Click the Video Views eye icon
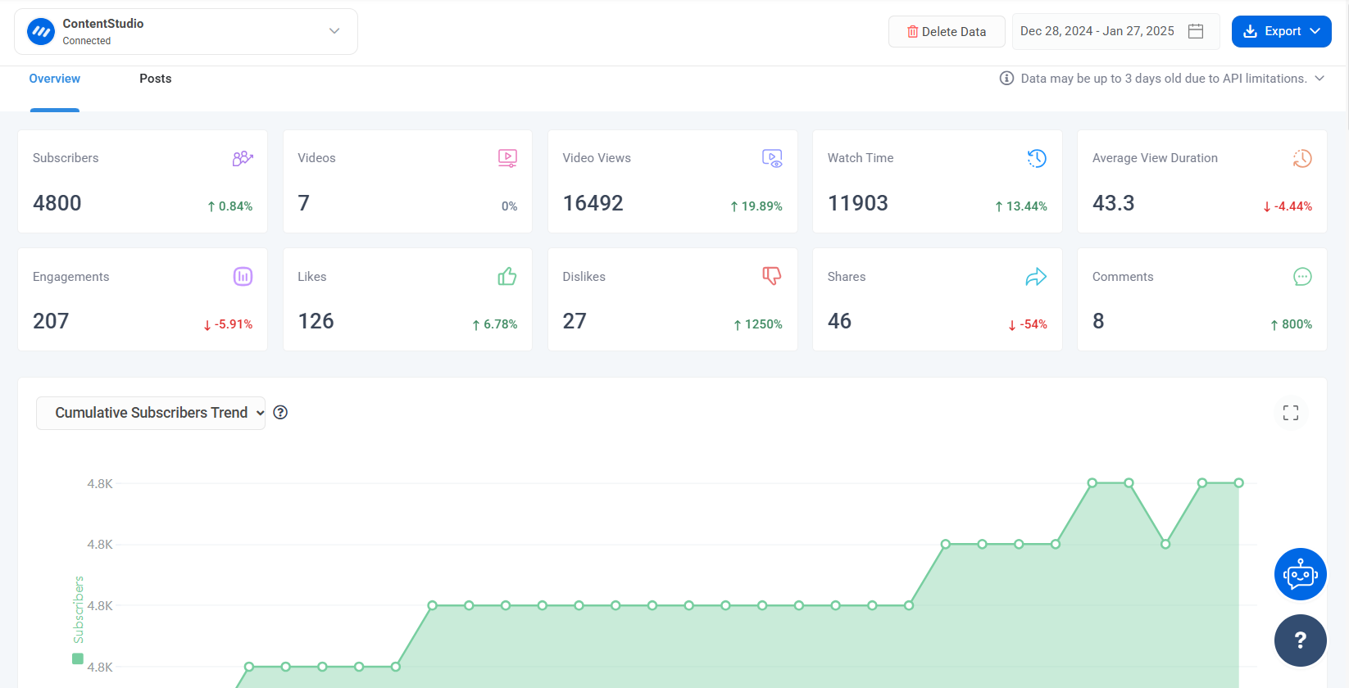The height and width of the screenshot is (688, 1349). click(772, 158)
